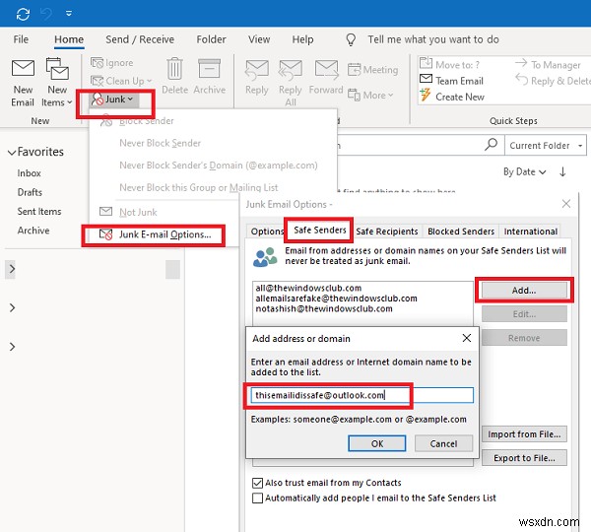Expand the first collapsed account below Favorites
This screenshot has height=532, width=591.
[12, 269]
